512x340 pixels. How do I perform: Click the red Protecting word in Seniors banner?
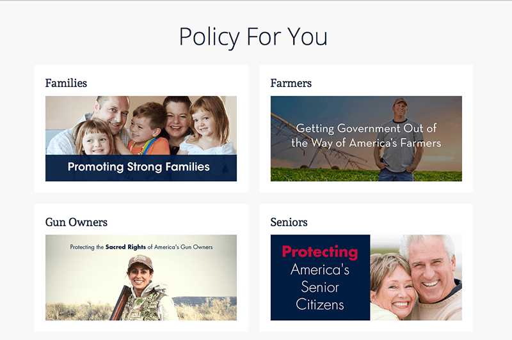(x=320, y=252)
